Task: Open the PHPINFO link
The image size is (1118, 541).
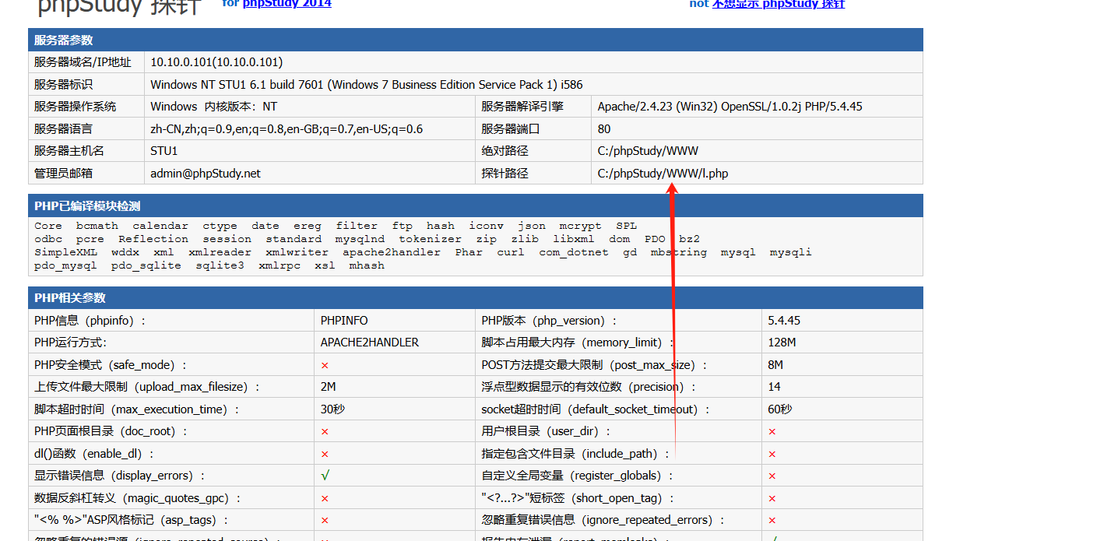Action: tap(344, 321)
